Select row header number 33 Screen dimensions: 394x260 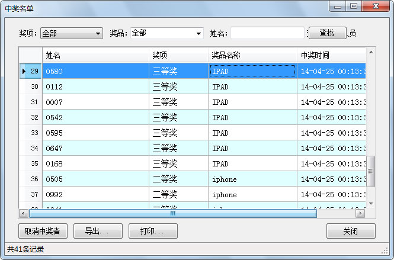coord(31,133)
